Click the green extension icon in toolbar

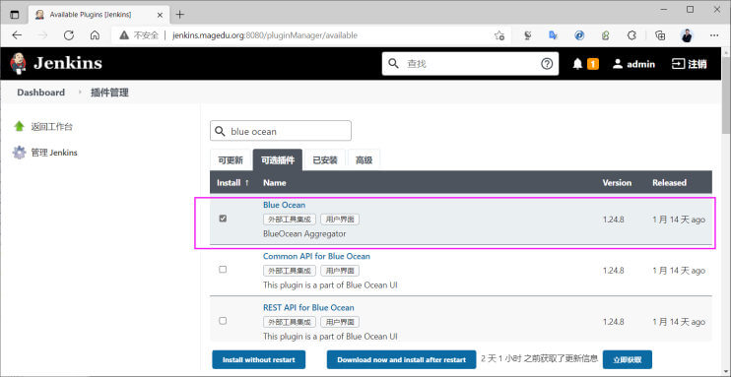(x=606, y=35)
